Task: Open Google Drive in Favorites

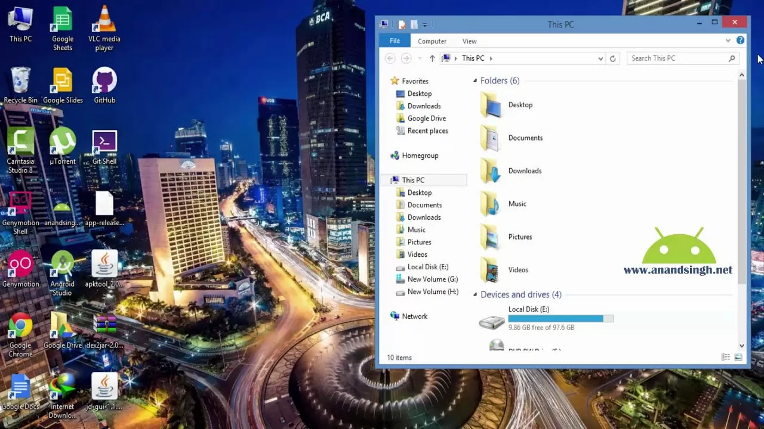Action: [x=420, y=119]
